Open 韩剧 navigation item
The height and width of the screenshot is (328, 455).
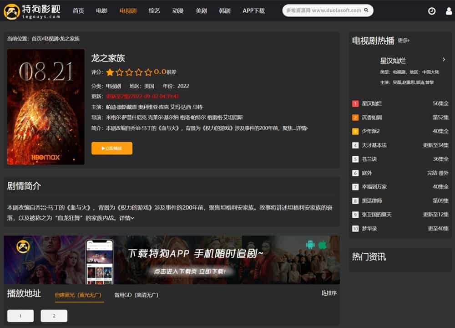coord(225,11)
